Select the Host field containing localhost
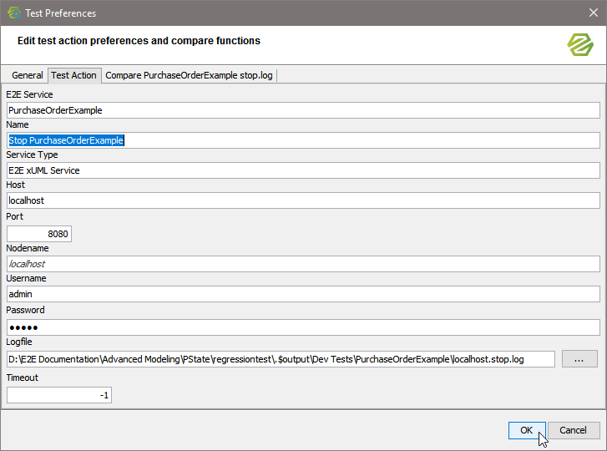Screen dimensions: 607x451 (303, 200)
